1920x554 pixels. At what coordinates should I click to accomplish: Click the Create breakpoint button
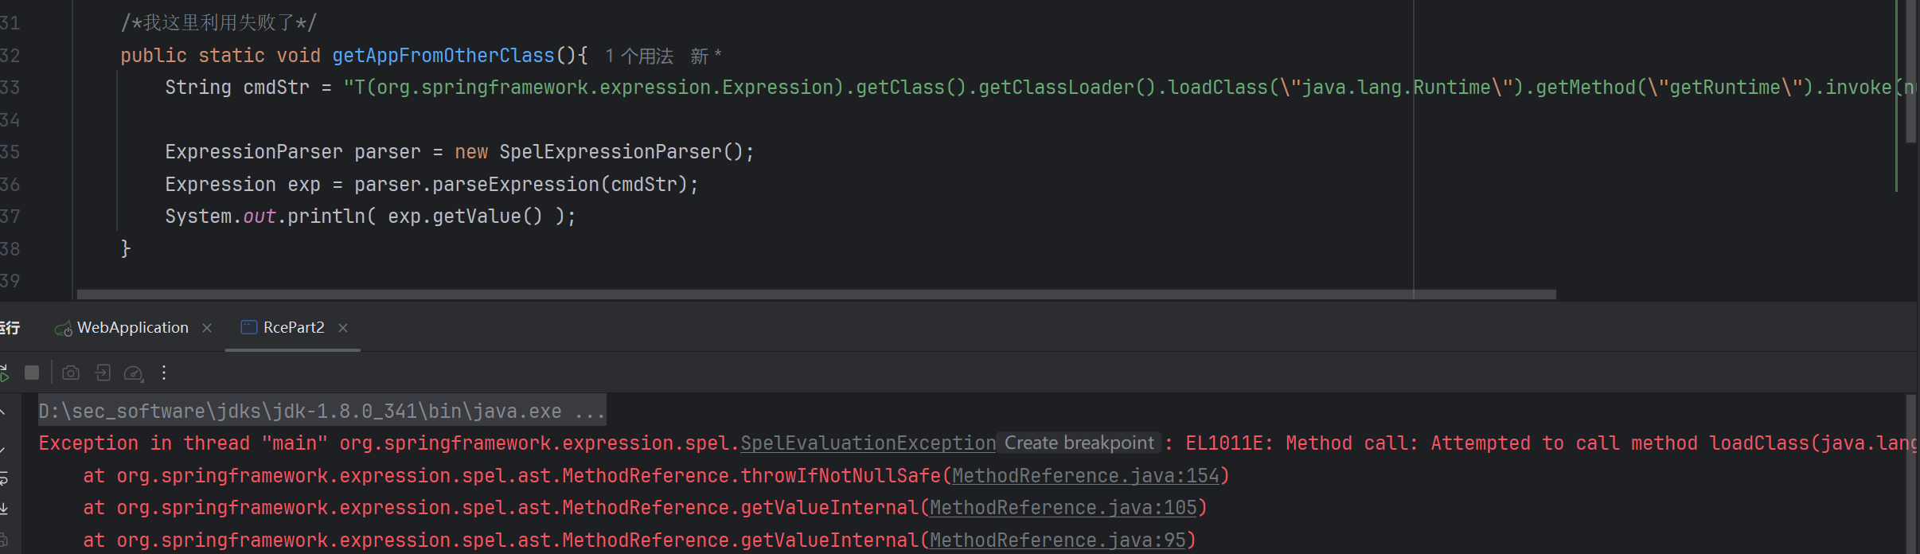click(x=1079, y=443)
